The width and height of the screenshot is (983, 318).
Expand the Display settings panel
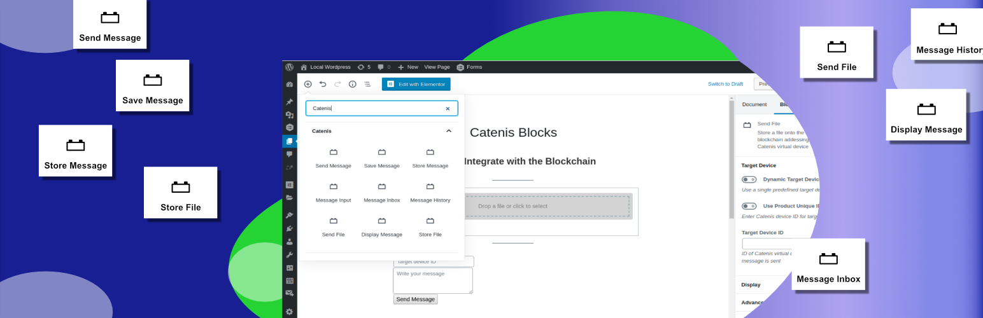[x=751, y=284]
